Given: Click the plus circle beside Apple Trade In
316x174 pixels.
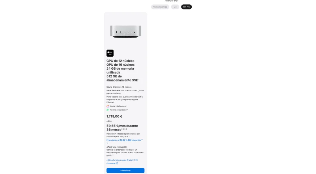Looking at the screenshot, I should [136, 160].
